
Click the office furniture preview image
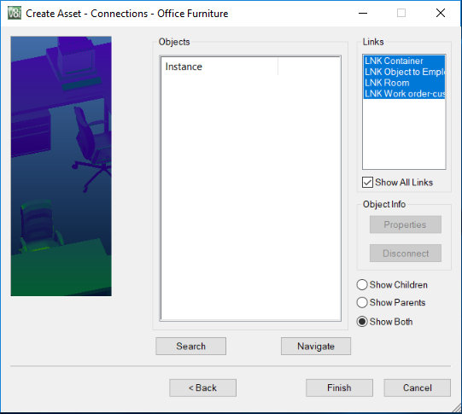[x=61, y=166]
